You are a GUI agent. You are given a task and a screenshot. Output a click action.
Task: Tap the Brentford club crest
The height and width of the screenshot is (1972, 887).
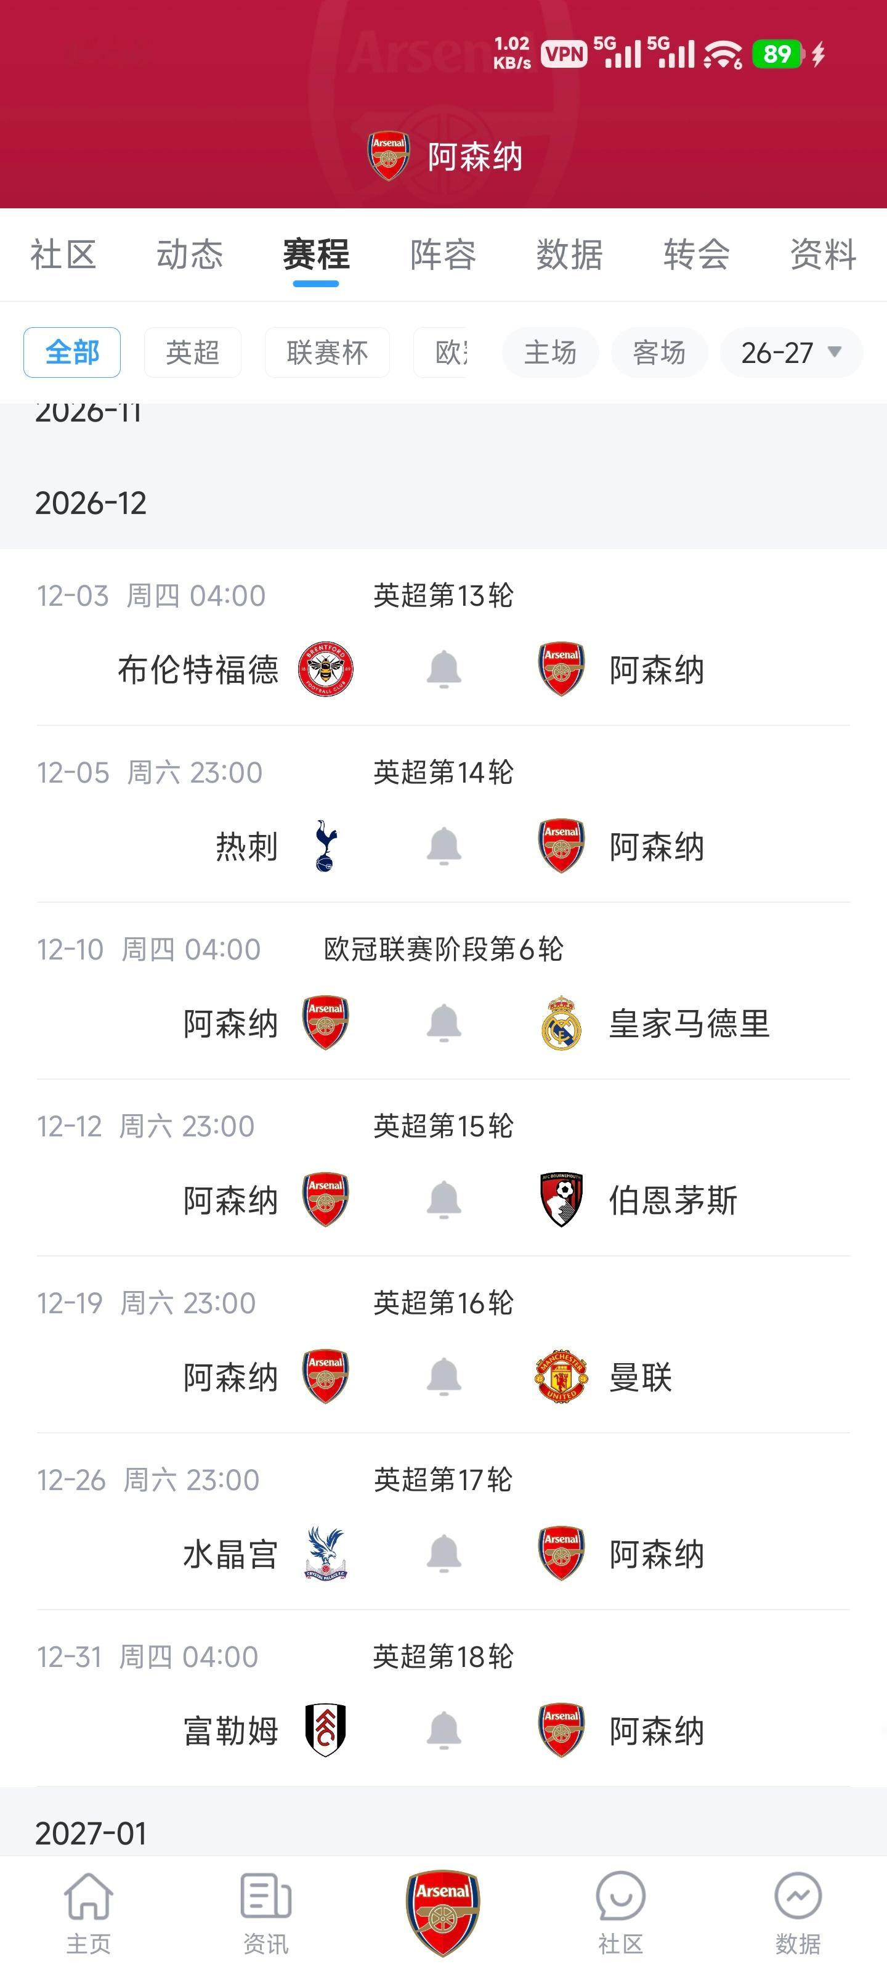tap(325, 670)
